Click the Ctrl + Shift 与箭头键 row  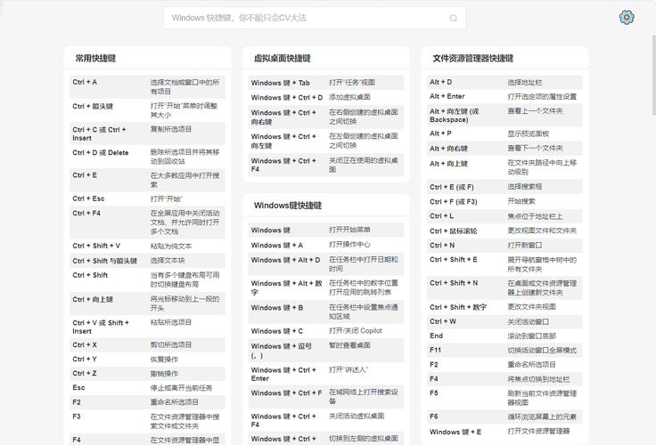[147, 260]
